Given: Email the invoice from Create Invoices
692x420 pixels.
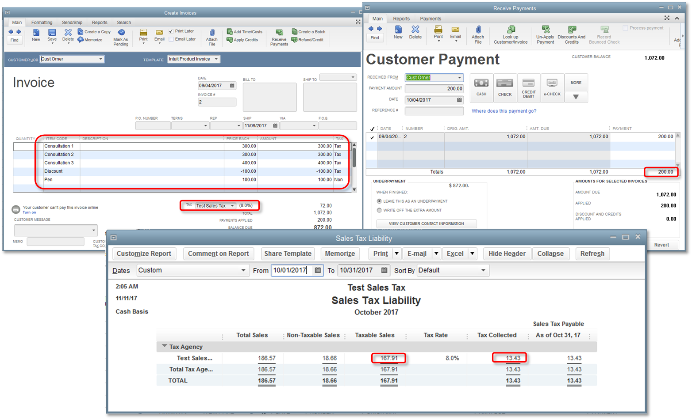Looking at the screenshot, I should tap(159, 35).
